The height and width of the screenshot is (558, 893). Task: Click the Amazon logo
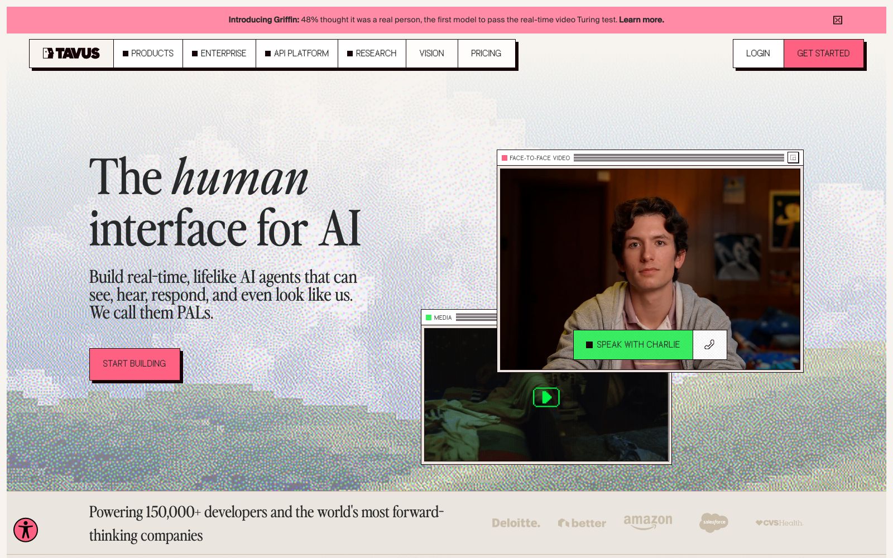click(x=648, y=522)
